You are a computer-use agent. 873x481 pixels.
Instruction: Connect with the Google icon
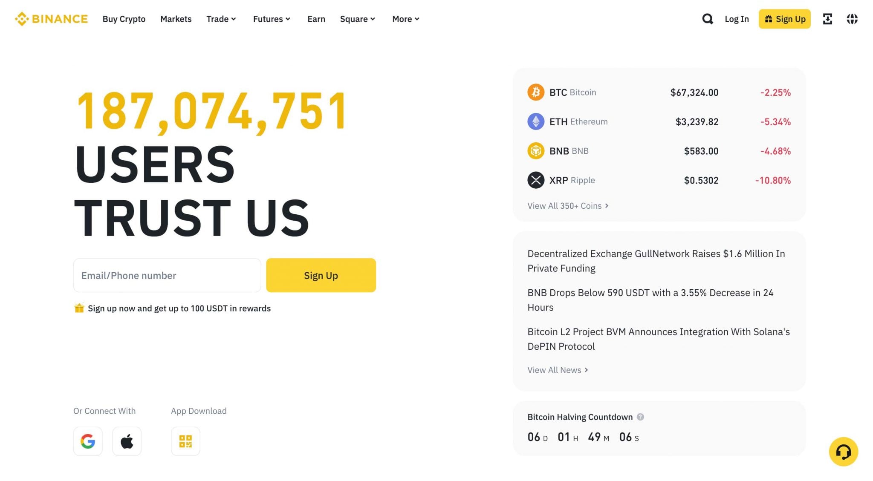87,441
